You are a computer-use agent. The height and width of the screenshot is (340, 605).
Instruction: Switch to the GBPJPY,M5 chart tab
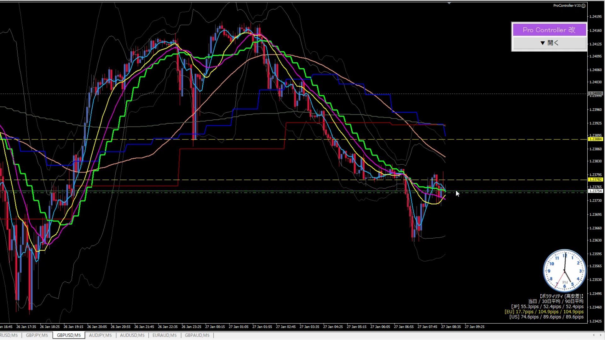point(37,335)
